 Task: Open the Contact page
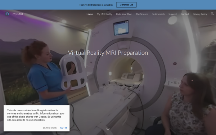pyautogui.click(x=185, y=14)
